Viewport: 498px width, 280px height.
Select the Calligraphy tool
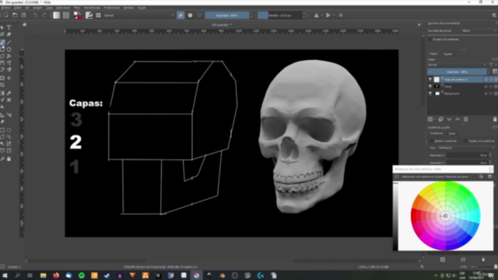coord(9,34)
